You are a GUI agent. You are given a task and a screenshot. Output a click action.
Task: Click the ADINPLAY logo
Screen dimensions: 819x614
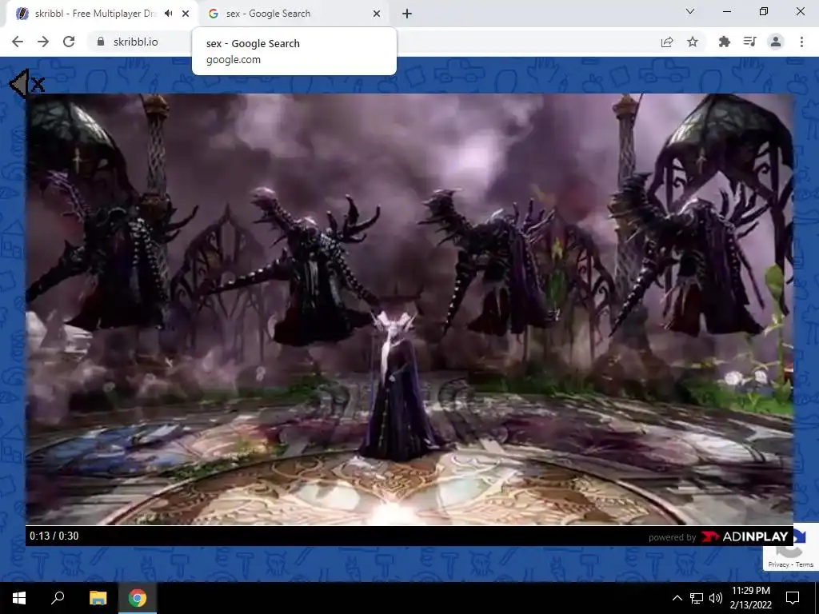tap(745, 536)
